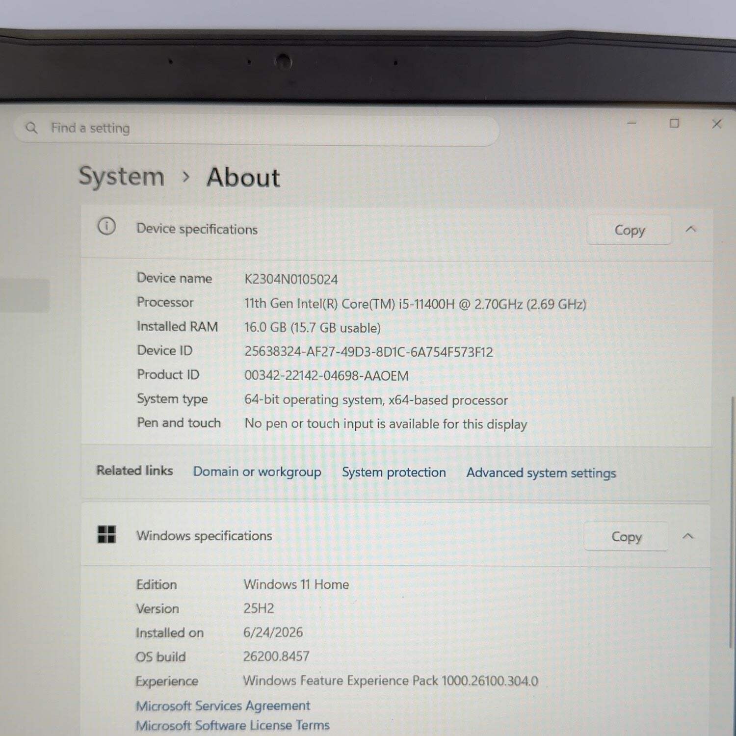This screenshot has height=736, width=736.
Task: Focus the Find a setting search box
Action: click(x=257, y=130)
